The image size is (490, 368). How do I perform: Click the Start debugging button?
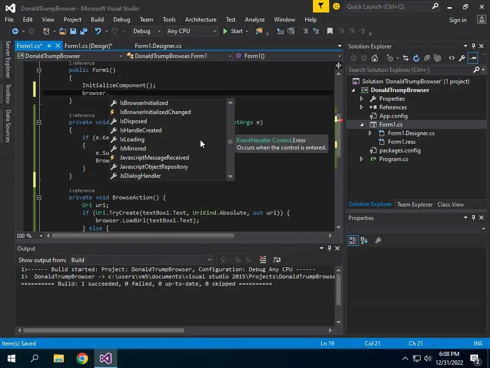233,31
